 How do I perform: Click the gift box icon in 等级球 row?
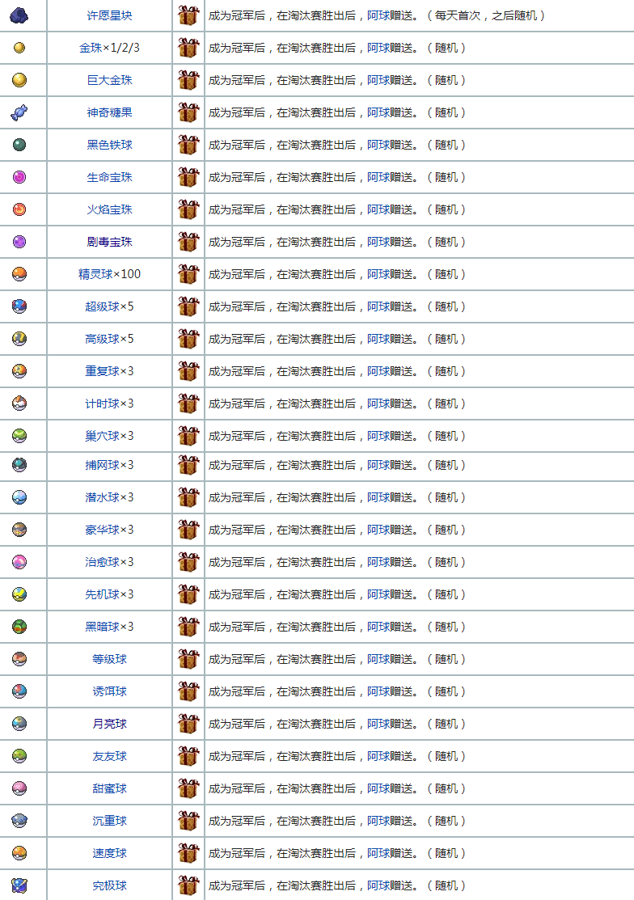click(188, 659)
